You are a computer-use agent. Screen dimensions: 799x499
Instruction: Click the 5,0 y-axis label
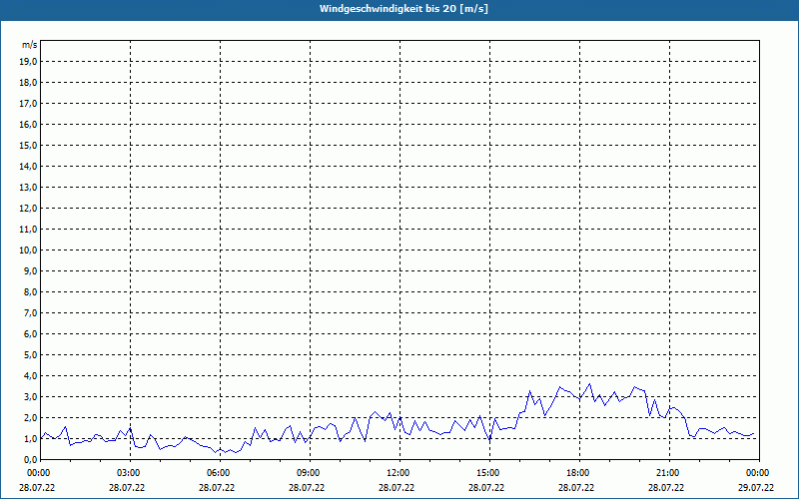[32, 355]
